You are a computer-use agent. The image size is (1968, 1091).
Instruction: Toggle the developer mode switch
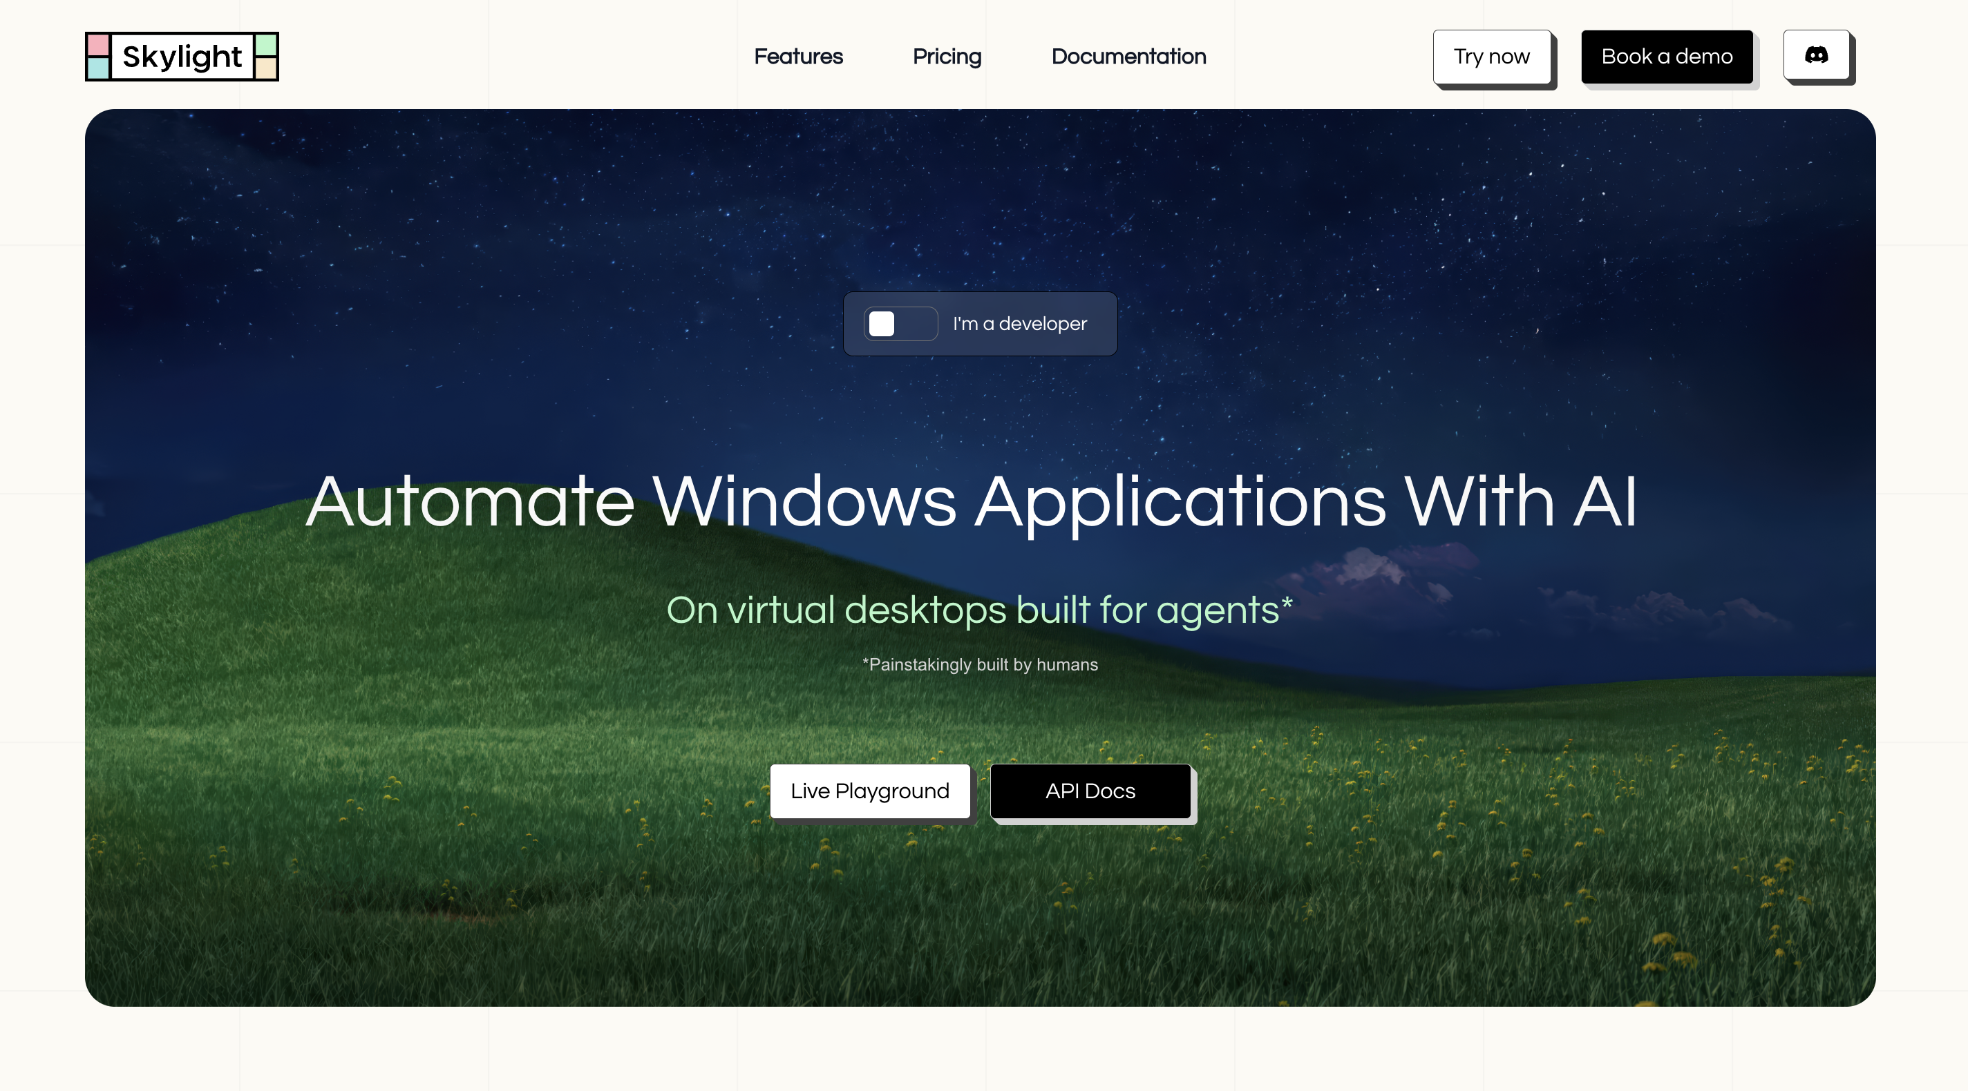900,324
